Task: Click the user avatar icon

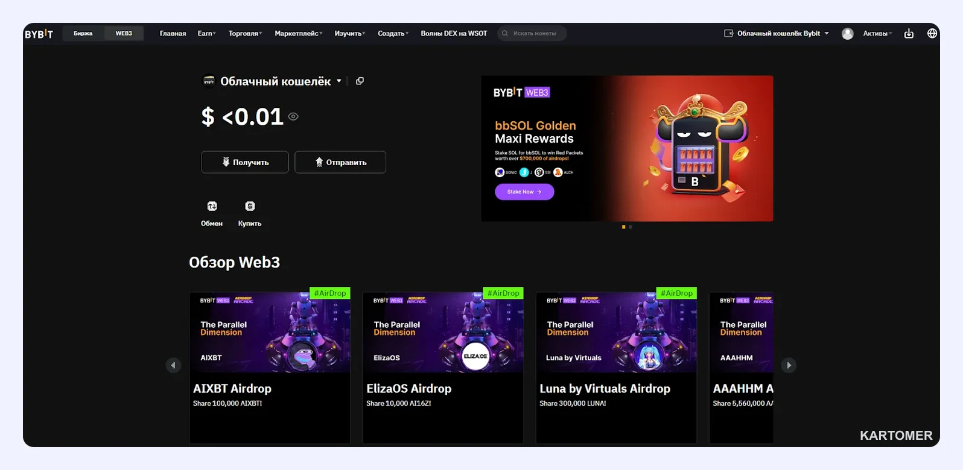Action: click(848, 34)
